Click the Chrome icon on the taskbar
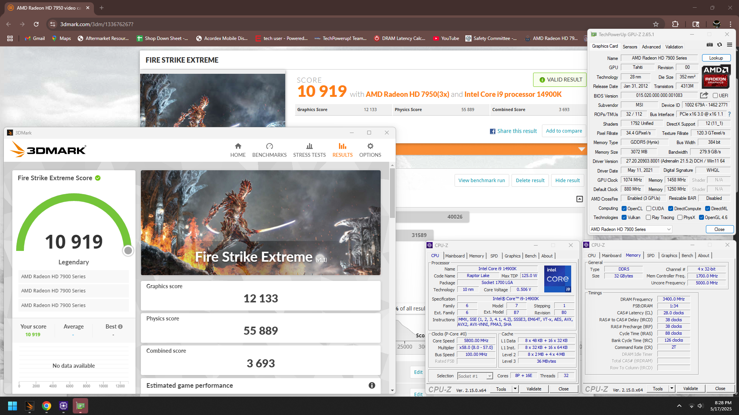Screen dimensions: 739x415 [x=47, y=406]
